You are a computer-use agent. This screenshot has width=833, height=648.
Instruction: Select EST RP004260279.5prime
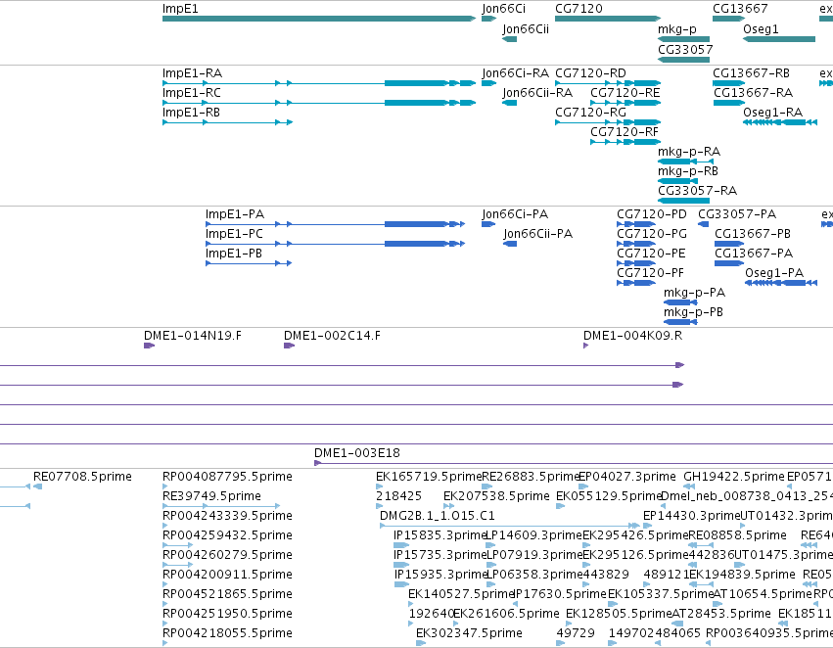[227, 556]
